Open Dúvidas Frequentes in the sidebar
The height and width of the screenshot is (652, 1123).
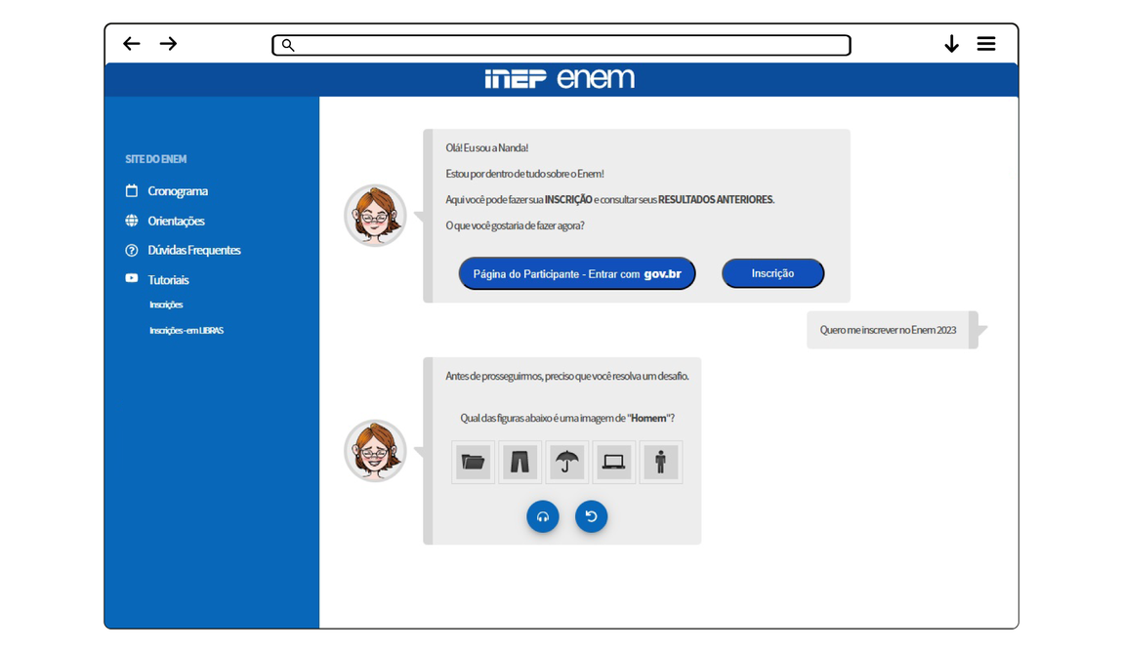coord(193,251)
